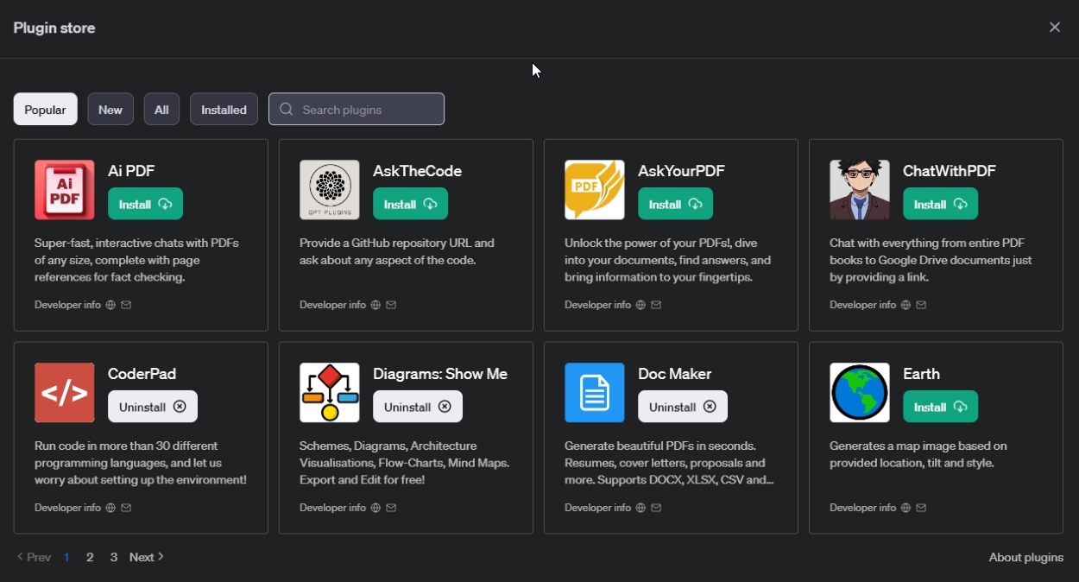Click the Doc Maker document icon
Viewport: 1079px width, 582px height.
click(595, 393)
